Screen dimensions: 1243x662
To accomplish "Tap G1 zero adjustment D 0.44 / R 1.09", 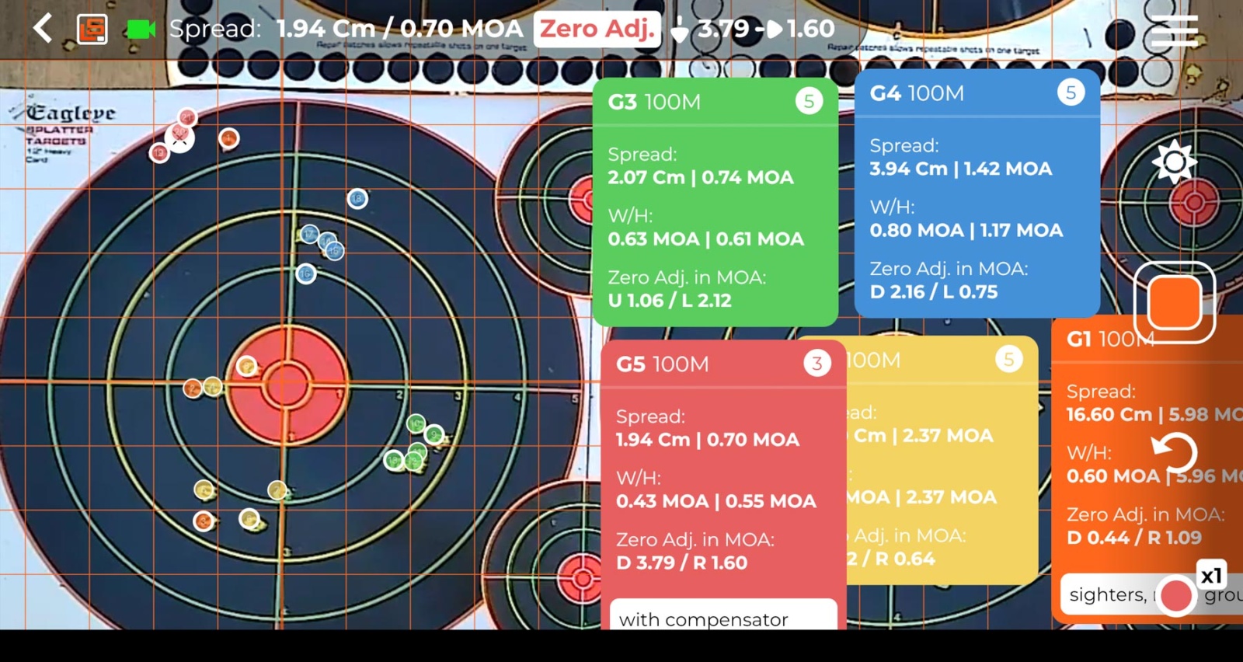I will point(1134,538).
